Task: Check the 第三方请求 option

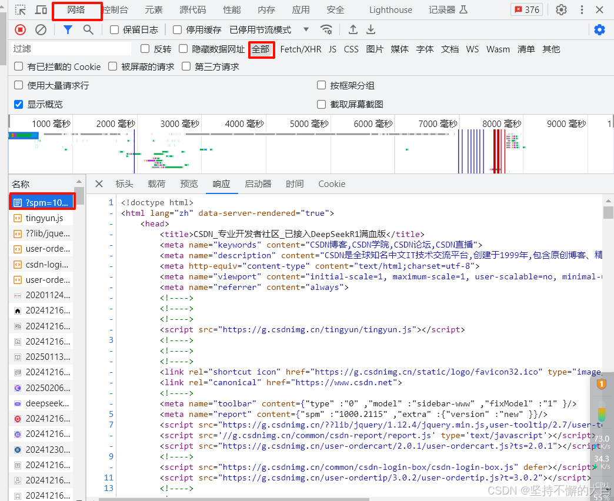Action: click(x=186, y=66)
